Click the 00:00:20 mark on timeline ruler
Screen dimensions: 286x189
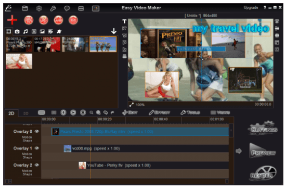click(105, 119)
